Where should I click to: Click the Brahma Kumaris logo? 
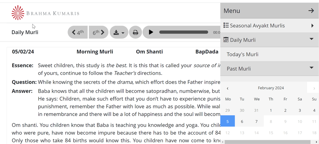click(x=45, y=13)
